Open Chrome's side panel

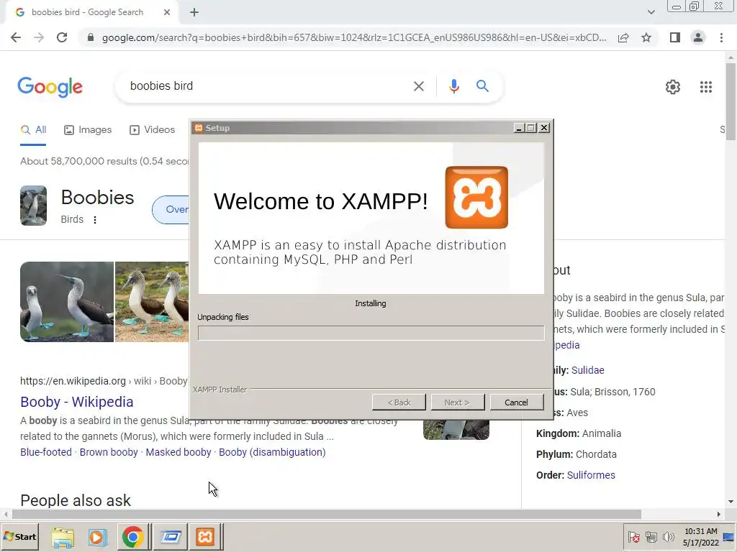(675, 37)
